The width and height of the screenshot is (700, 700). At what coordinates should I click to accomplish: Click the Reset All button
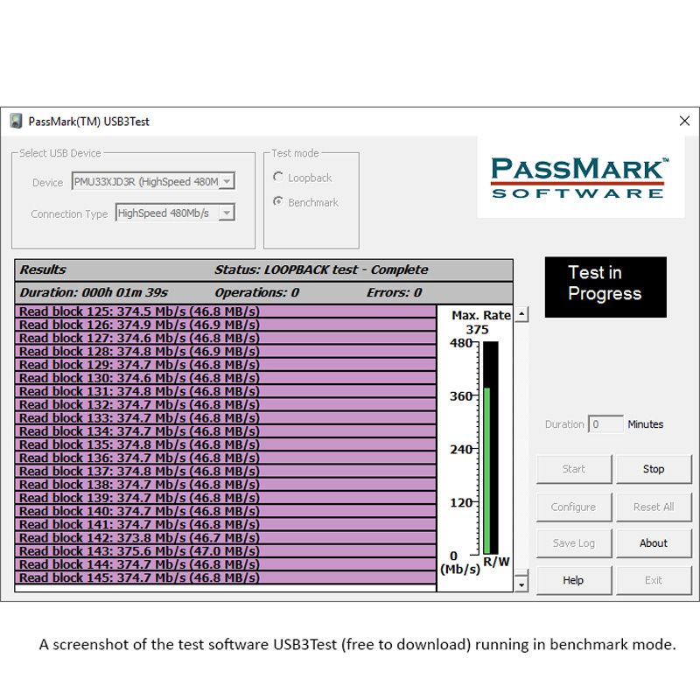(654, 507)
